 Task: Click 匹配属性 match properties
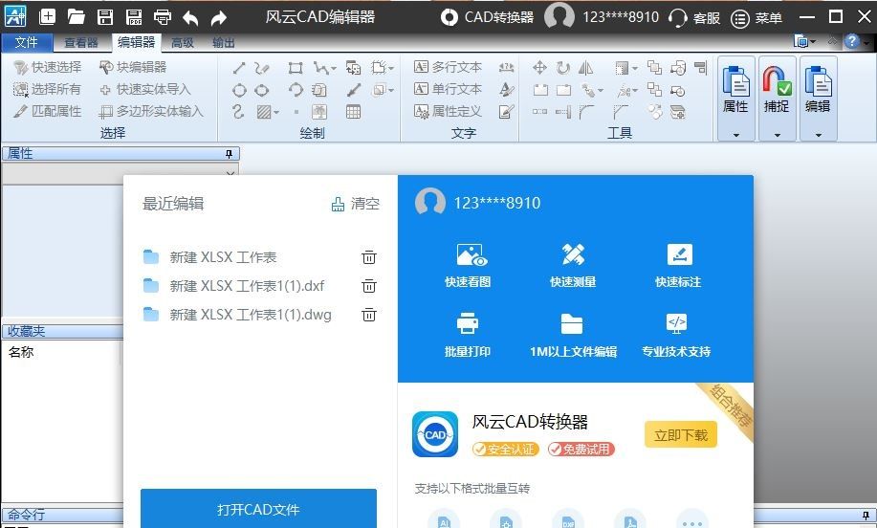click(48, 111)
